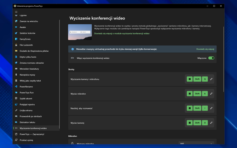
Task: Click the PowerToys — Zapraszamy gift icon
Action: coord(16,134)
